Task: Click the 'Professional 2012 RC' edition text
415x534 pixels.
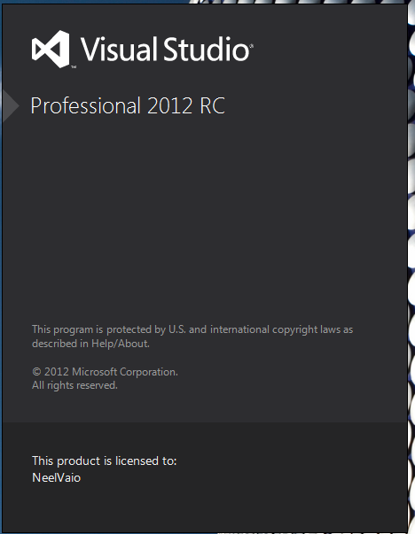Action: coord(128,105)
